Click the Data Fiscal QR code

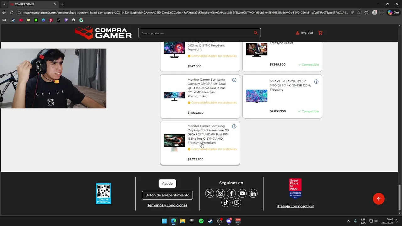click(x=104, y=193)
